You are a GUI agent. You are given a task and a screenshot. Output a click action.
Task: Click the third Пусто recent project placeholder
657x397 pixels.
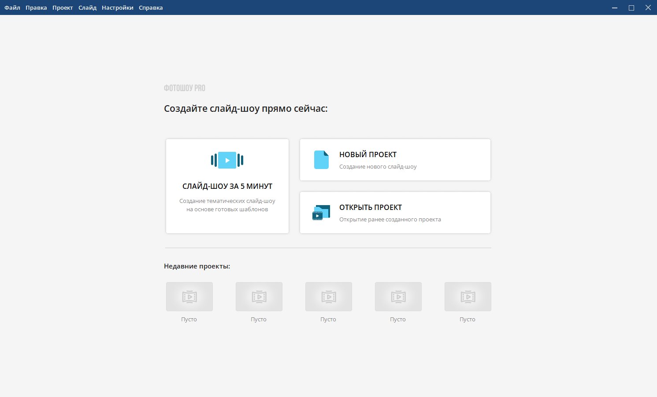329,297
